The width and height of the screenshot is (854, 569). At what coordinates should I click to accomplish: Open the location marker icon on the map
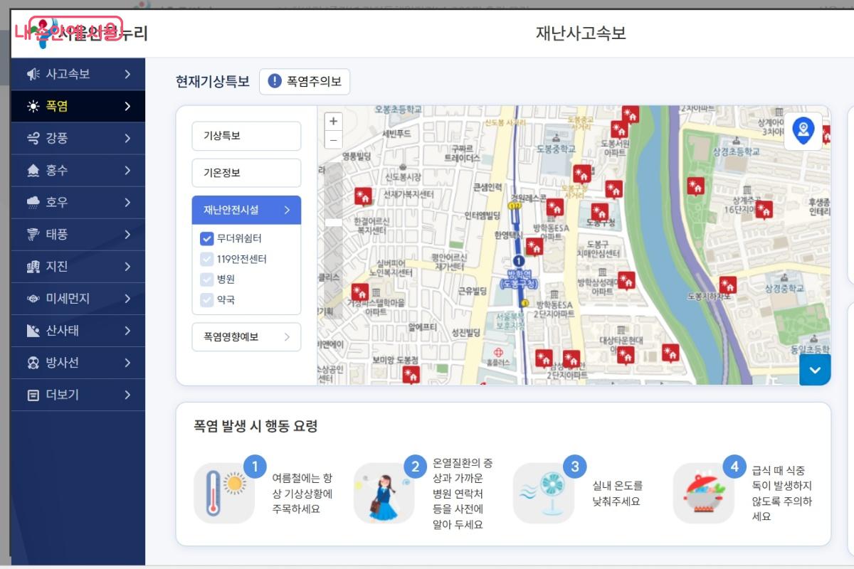click(x=803, y=132)
